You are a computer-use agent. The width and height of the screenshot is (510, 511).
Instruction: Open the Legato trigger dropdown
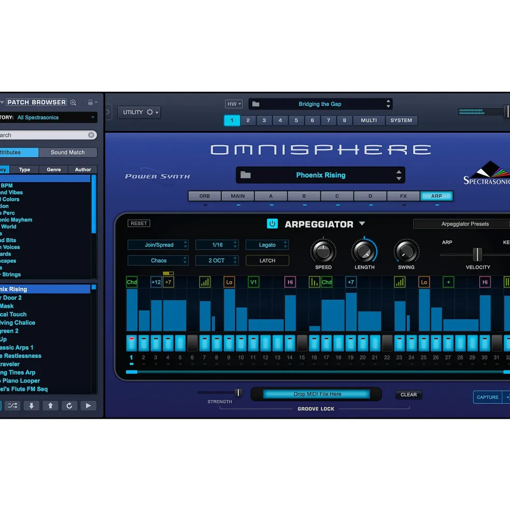point(267,245)
